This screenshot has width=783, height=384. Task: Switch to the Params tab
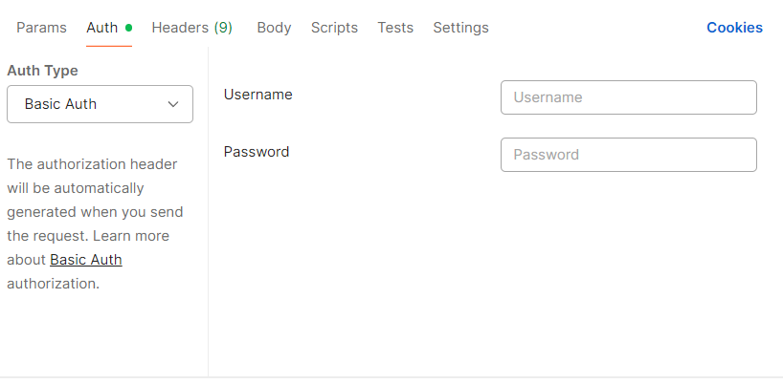[x=41, y=28]
